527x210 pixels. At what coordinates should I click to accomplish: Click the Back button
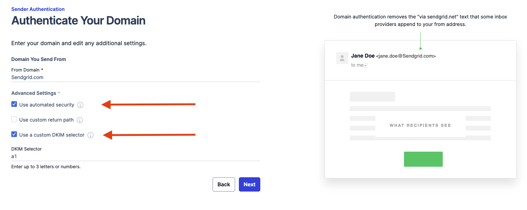point(223,184)
